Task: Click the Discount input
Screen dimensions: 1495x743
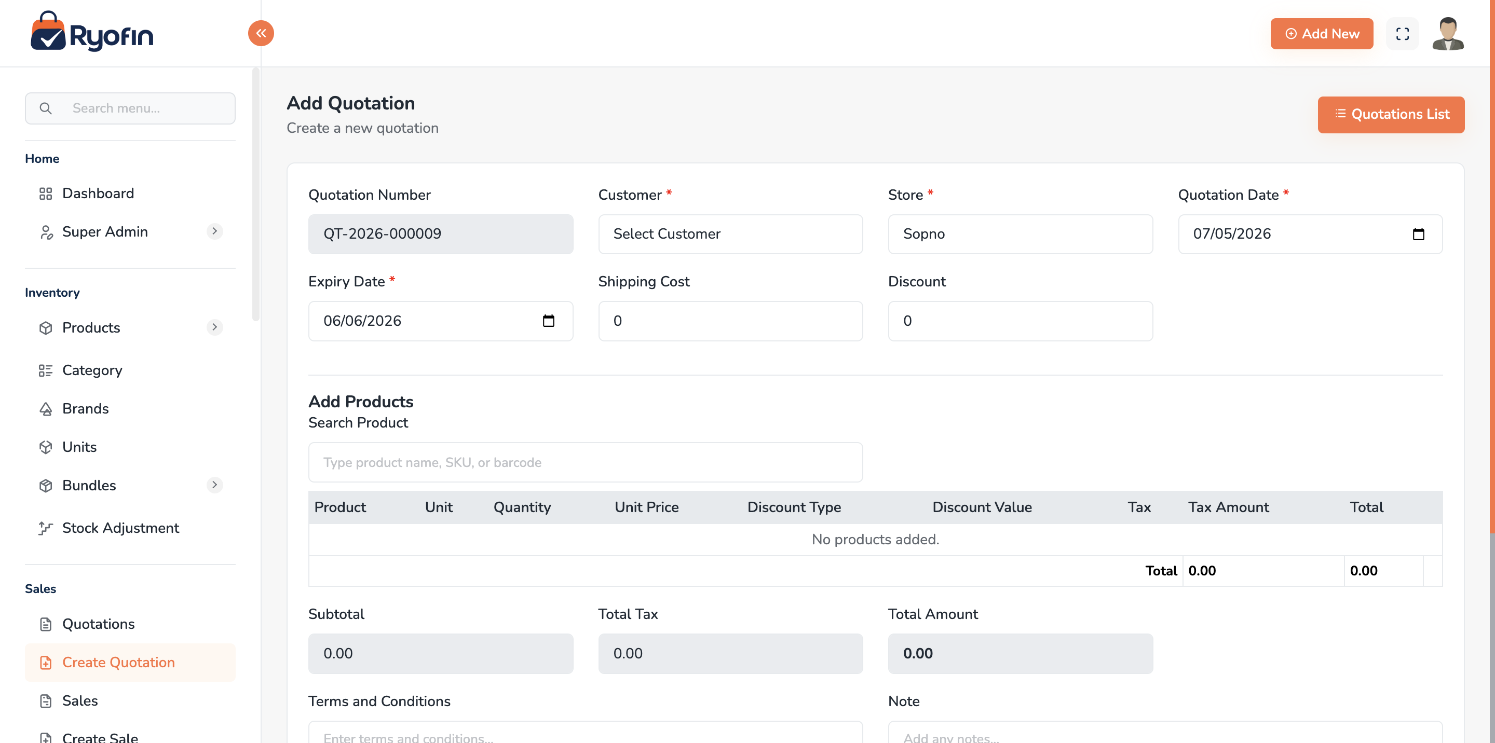Action: click(x=1020, y=321)
